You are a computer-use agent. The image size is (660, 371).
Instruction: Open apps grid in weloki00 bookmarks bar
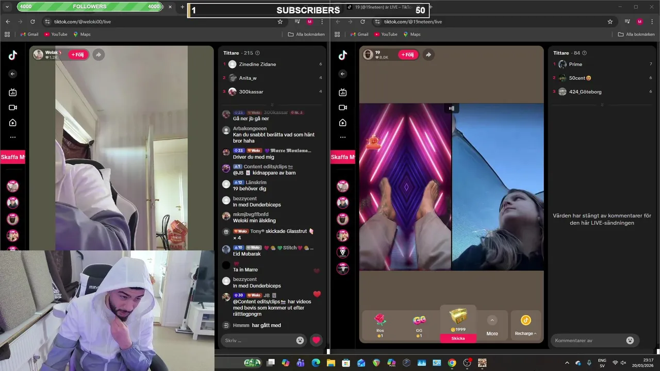7,34
